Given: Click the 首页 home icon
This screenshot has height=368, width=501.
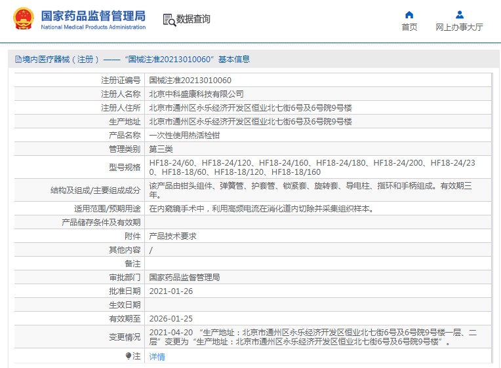Looking at the screenshot, I should tap(409, 14).
